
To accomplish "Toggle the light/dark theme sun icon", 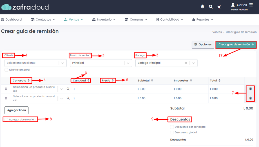I will pyautogui.click(x=219, y=7).
